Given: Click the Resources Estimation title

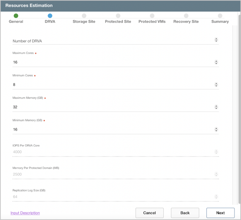Looking at the screenshot, I should pos(29,5).
